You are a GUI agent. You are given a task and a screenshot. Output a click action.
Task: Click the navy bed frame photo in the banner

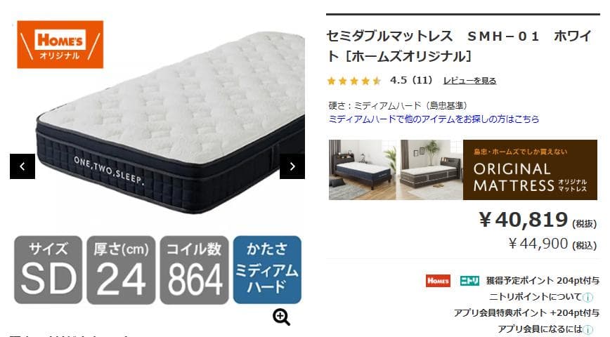click(x=362, y=170)
